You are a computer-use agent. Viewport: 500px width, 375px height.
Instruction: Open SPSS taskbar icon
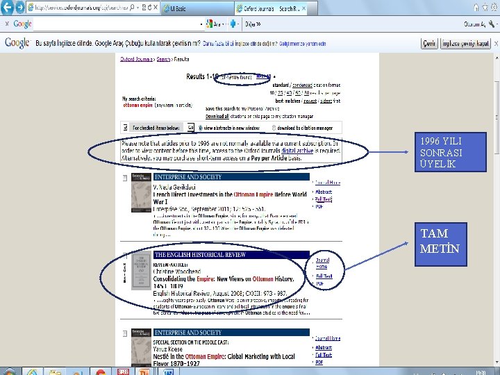[x=123, y=372]
